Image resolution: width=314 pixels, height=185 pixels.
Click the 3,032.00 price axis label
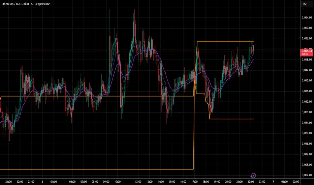(307, 102)
